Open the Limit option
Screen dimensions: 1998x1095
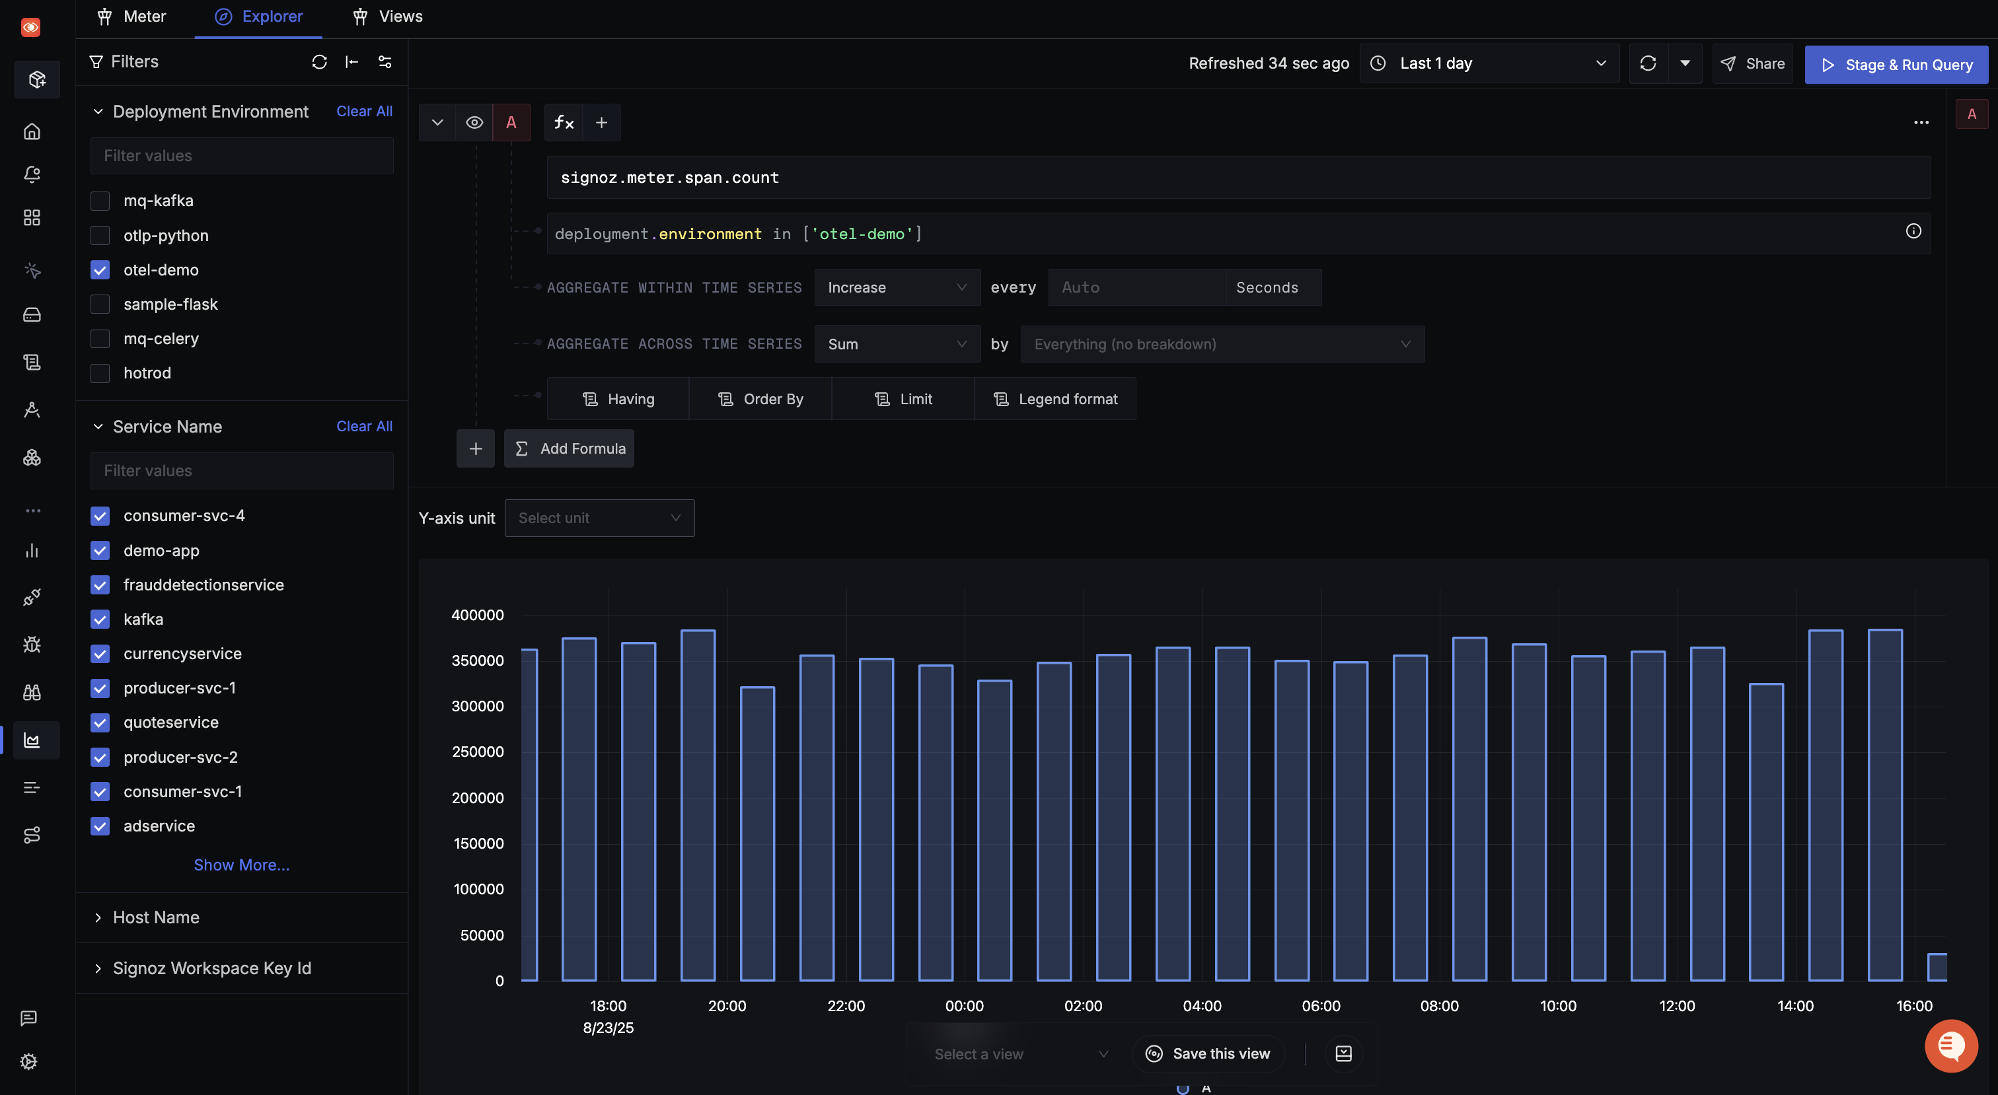click(x=903, y=400)
